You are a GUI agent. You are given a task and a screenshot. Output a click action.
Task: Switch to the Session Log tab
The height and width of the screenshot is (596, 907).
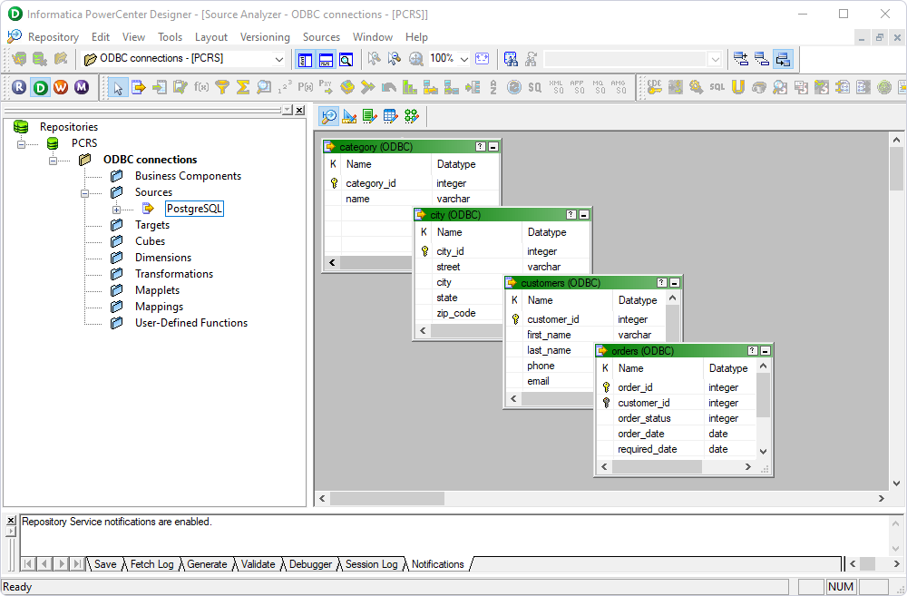coord(372,564)
